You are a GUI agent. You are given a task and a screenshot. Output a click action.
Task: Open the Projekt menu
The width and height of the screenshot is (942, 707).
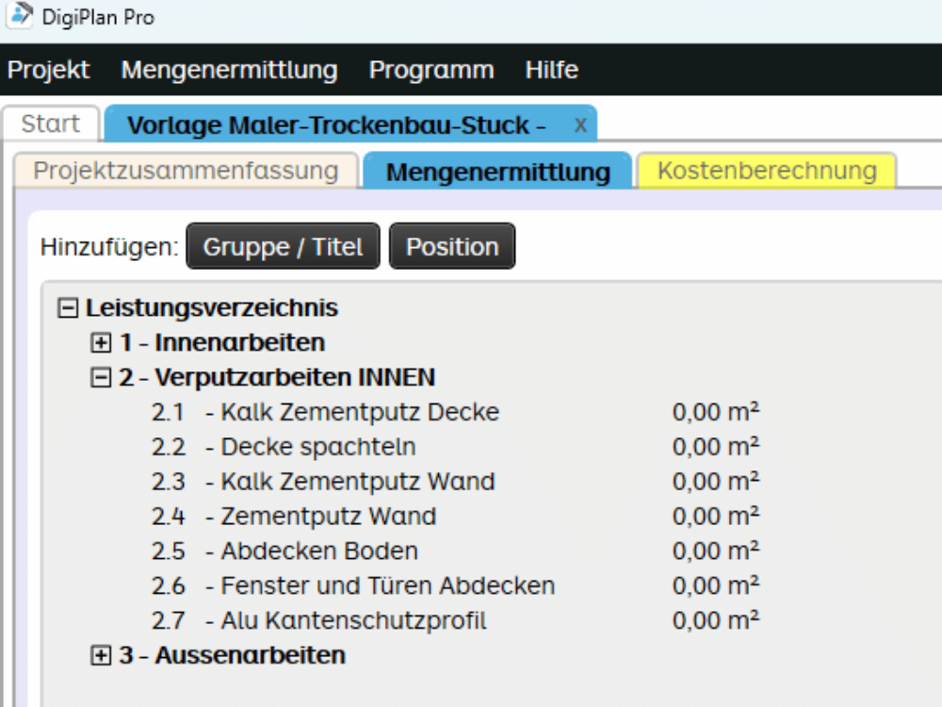(x=49, y=70)
